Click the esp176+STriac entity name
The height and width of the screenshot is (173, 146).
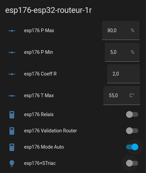[x=40, y=163]
